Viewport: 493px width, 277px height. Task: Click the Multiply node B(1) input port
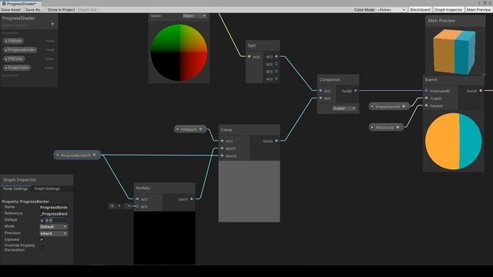coord(137,206)
